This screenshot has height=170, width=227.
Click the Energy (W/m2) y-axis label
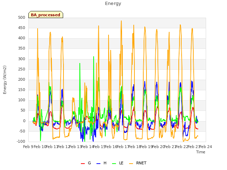tap(5, 80)
